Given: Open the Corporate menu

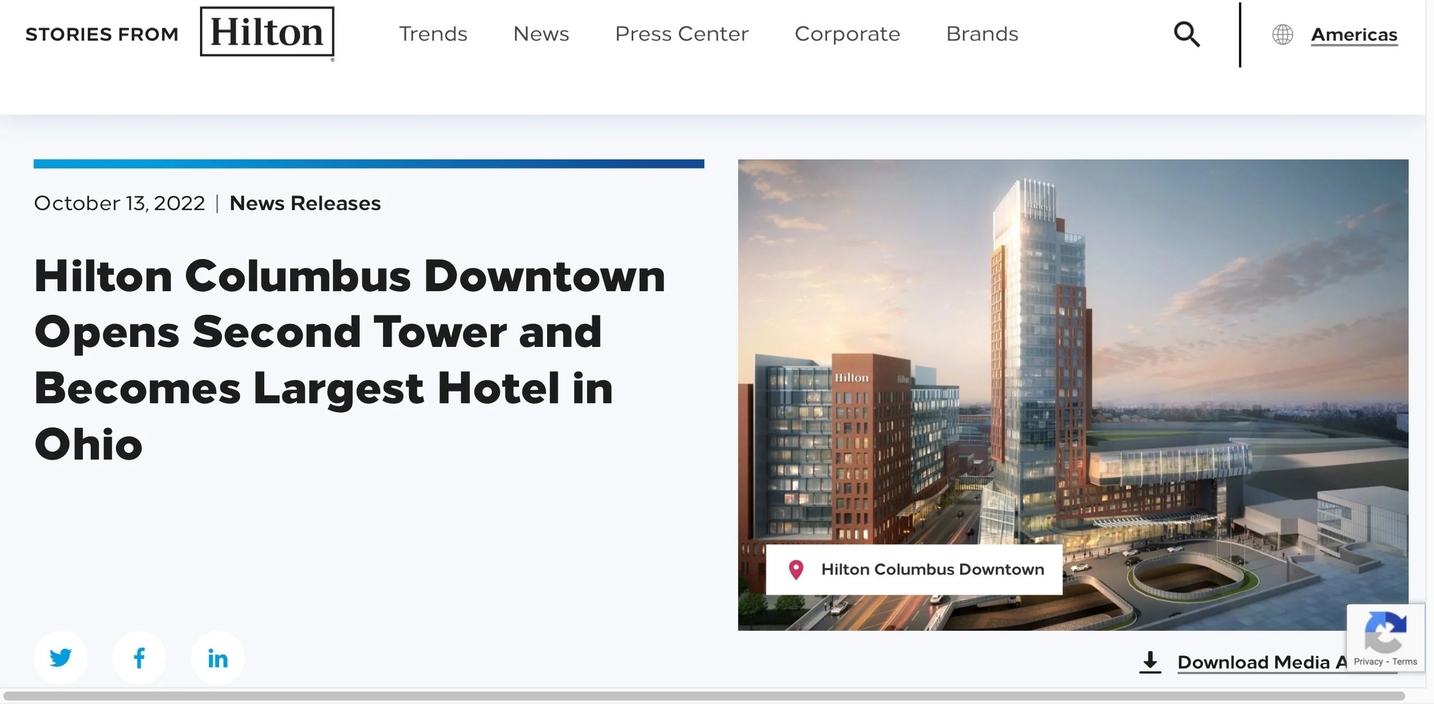Looking at the screenshot, I should (x=847, y=34).
